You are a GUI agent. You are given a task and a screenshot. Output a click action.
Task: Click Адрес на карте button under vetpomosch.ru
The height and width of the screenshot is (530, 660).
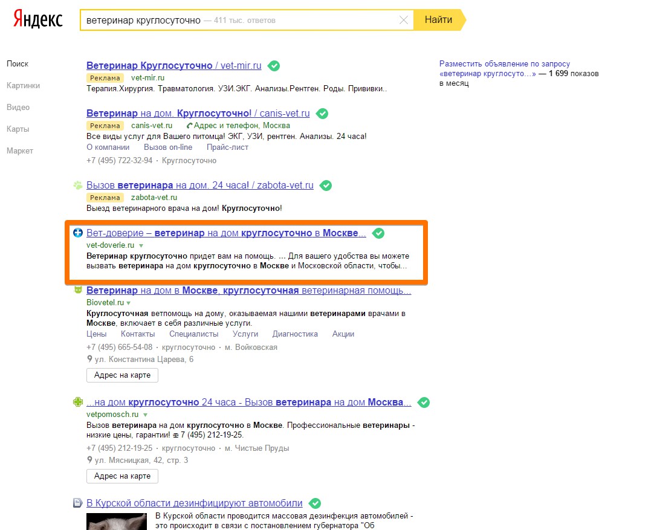122,476
